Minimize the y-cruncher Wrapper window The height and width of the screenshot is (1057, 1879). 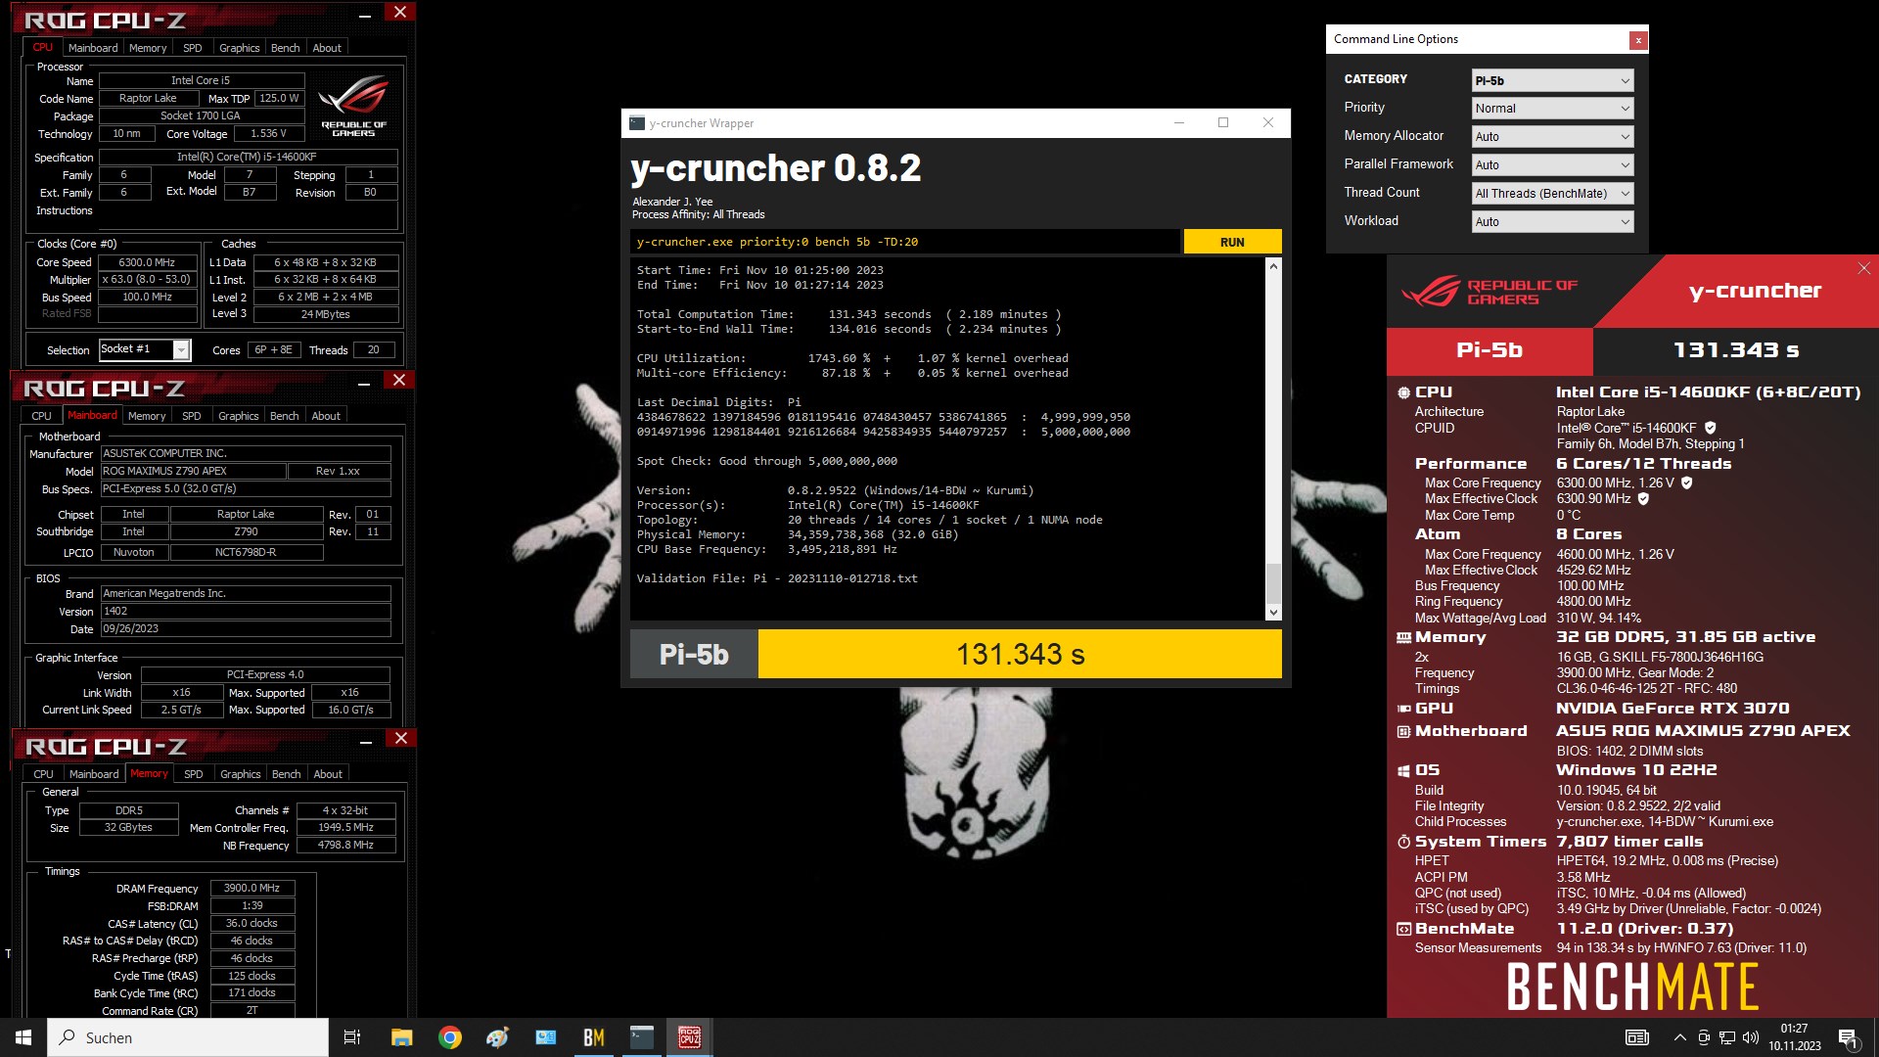(x=1179, y=122)
